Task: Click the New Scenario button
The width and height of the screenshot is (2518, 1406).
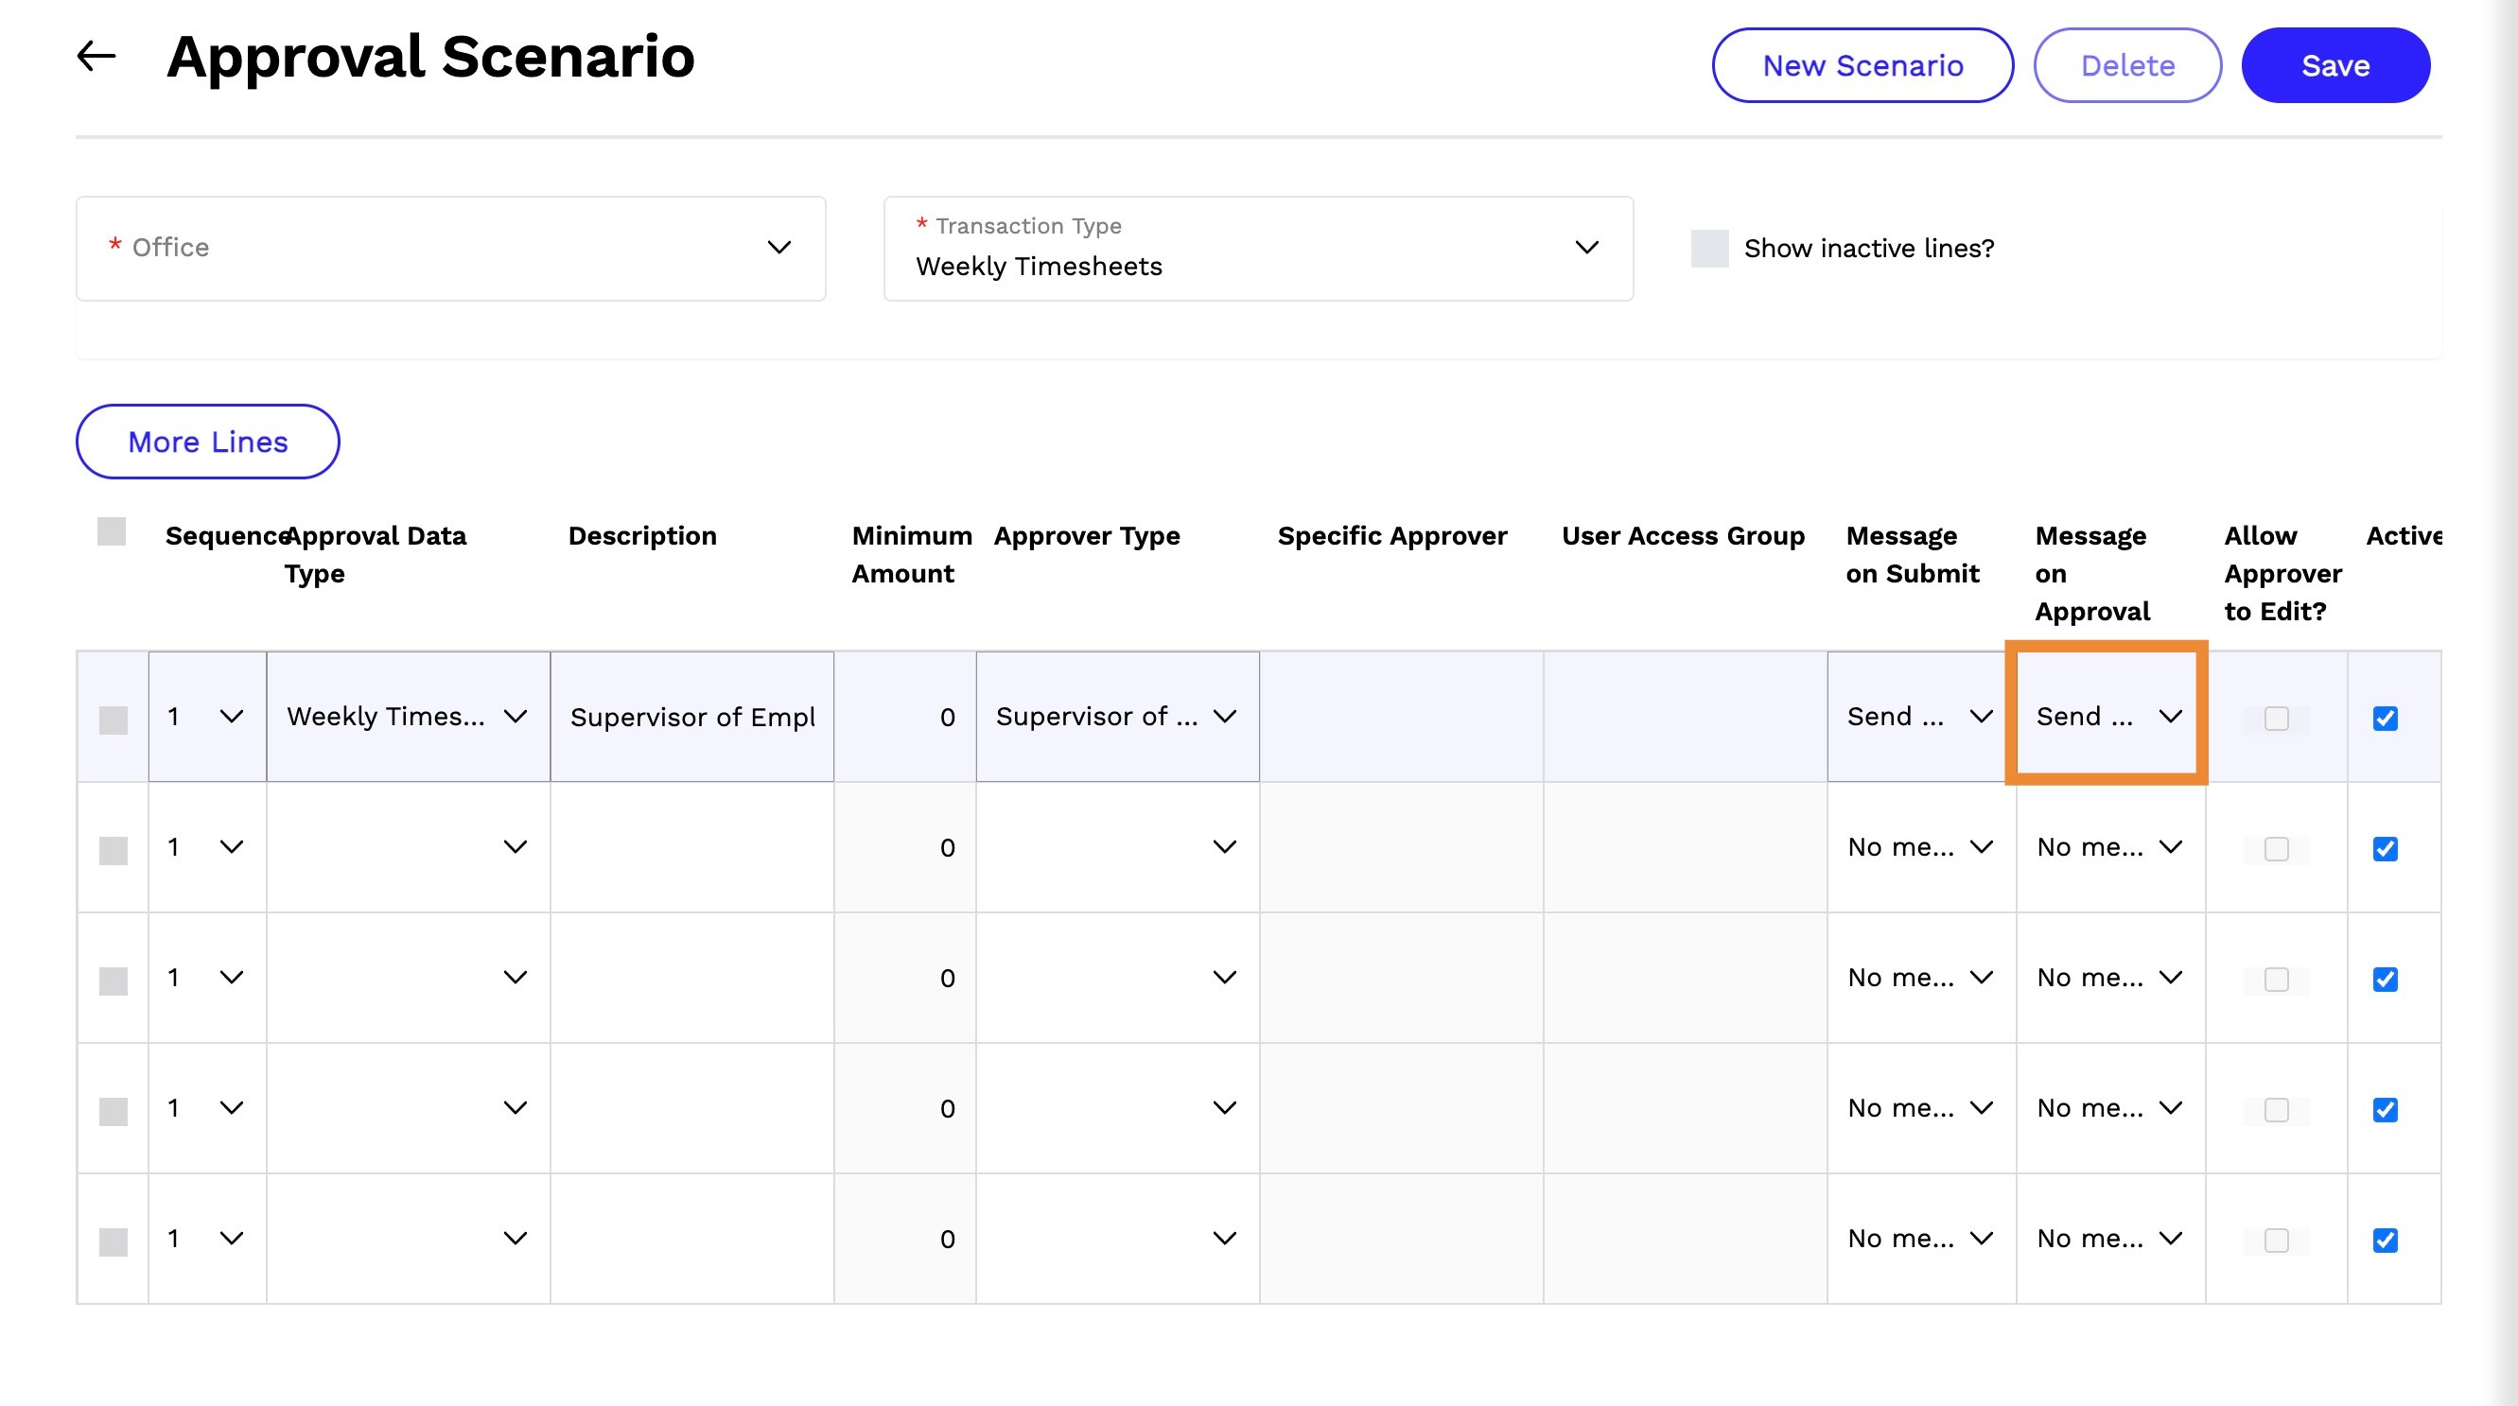Action: (x=1862, y=65)
